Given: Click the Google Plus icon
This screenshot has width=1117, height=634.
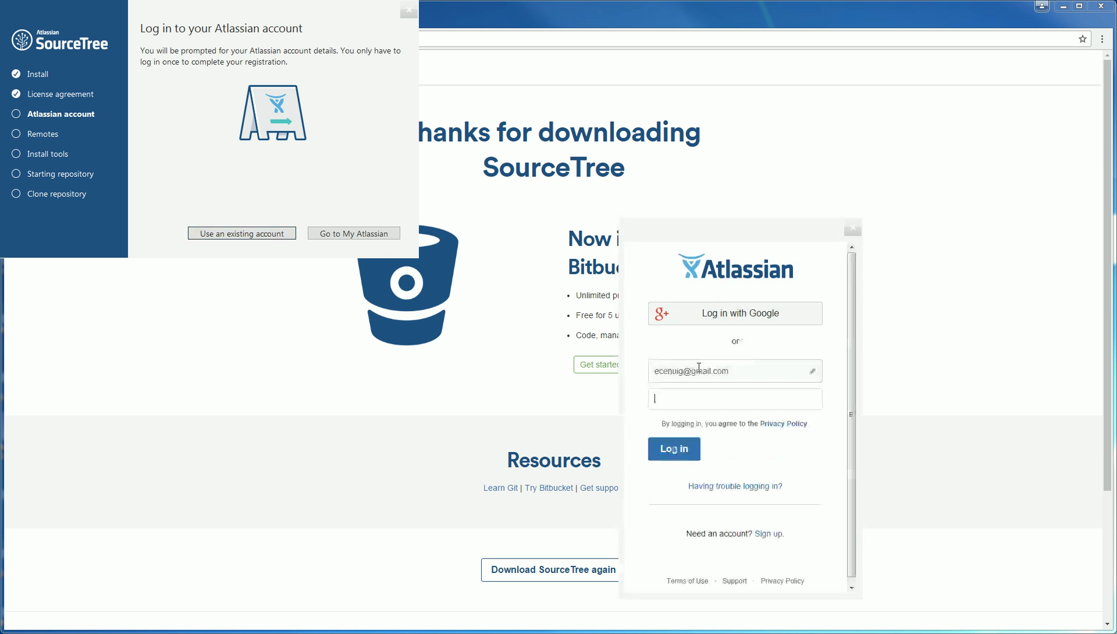Looking at the screenshot, I should tap(661, 314).
